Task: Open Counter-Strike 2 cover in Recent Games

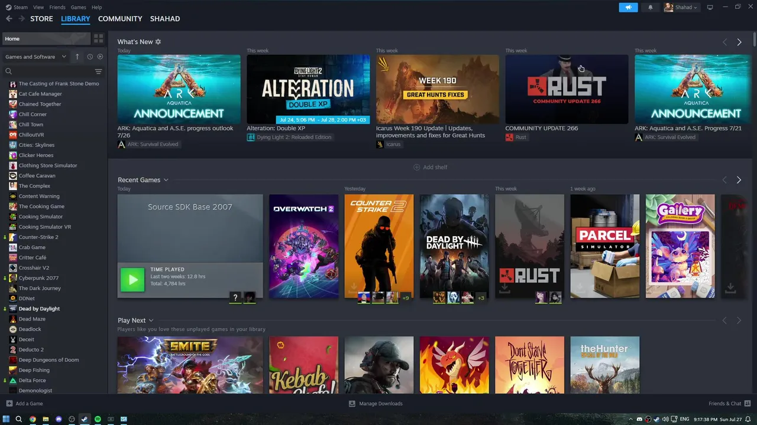Action: [379, 246]
